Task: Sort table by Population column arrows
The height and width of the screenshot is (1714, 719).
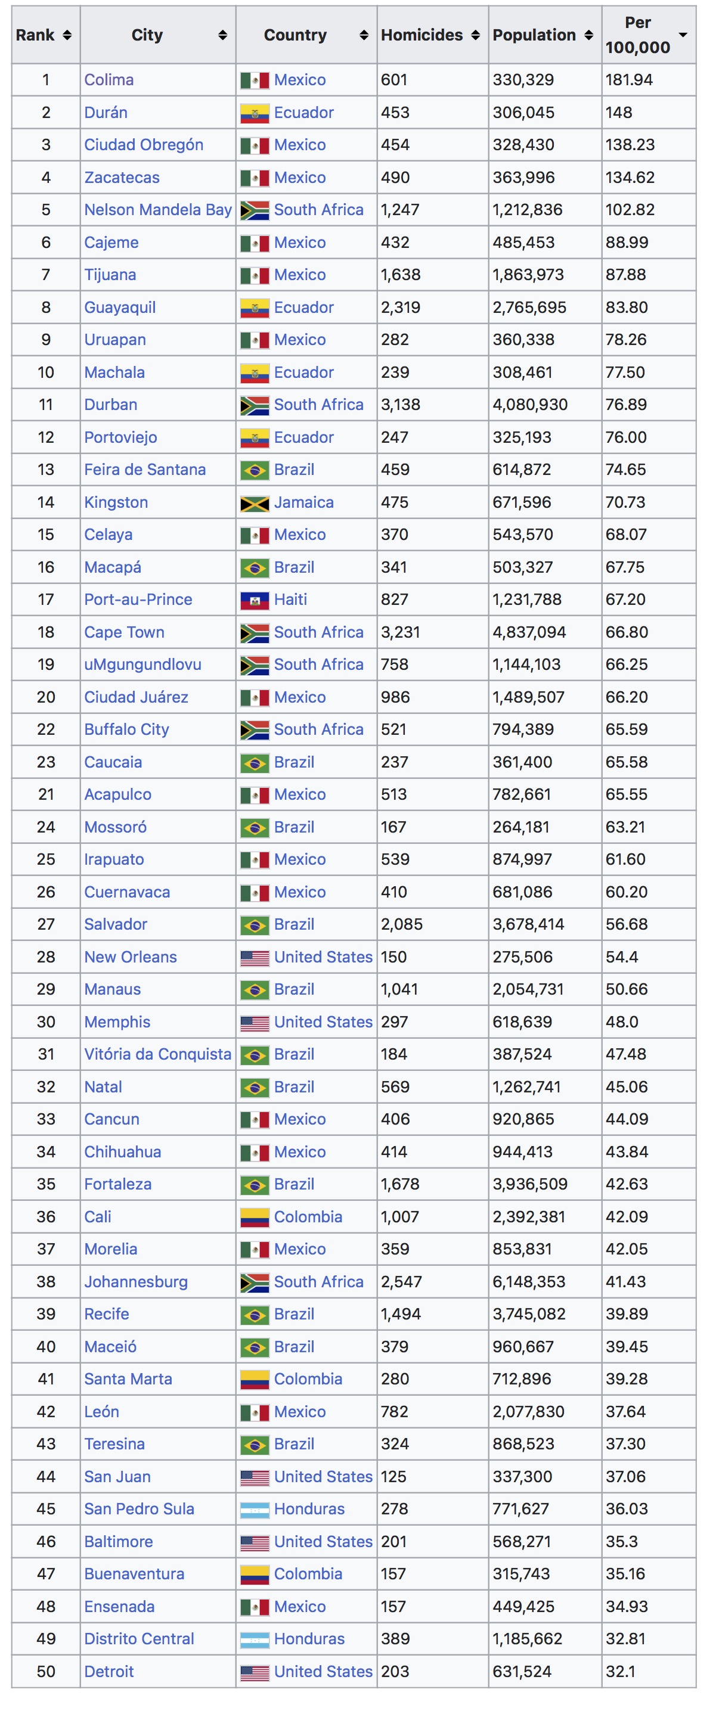Action: tap(588, 35)
